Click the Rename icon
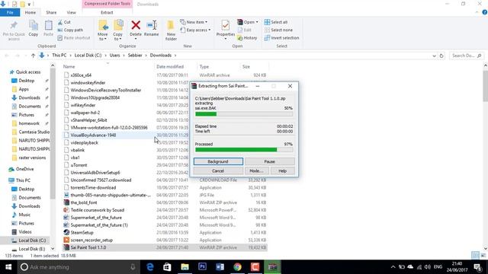This screenshot has width=488, height=274. click(x=152, y=25)
